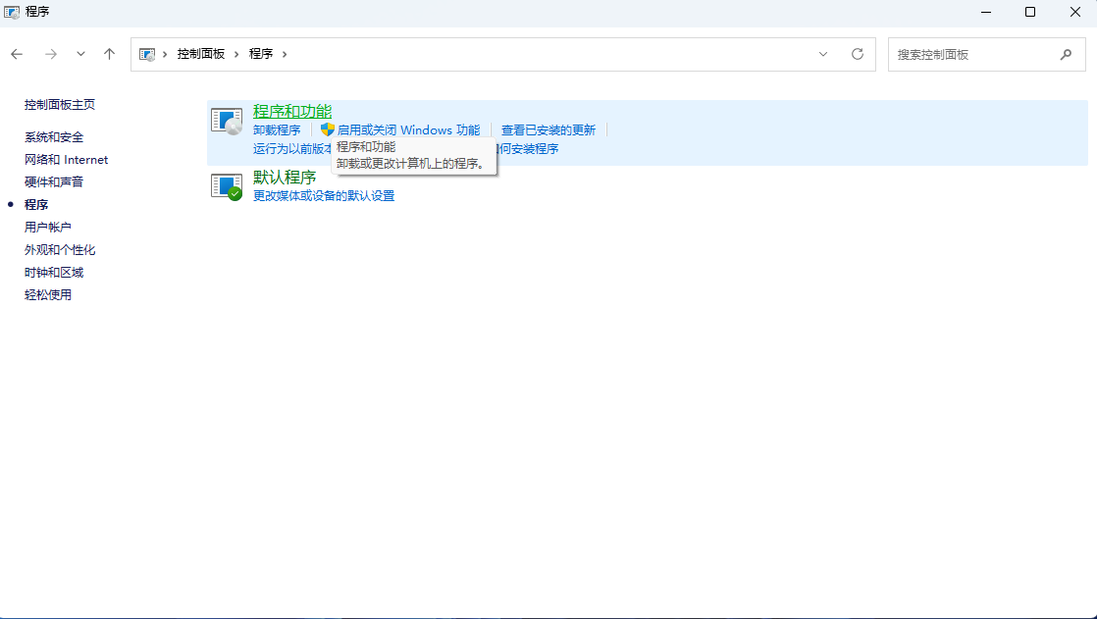Open the 默认程序 heading link

point(285,177)
